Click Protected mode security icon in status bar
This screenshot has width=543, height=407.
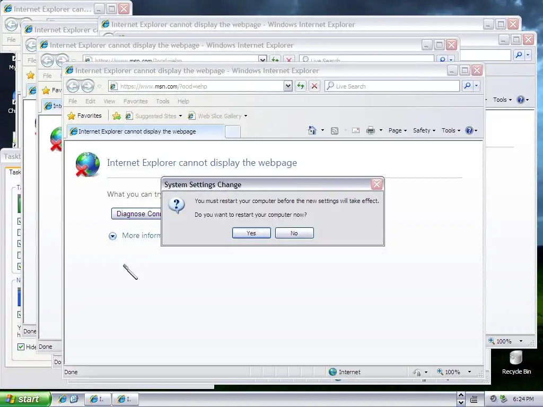(x=417, y=373)
